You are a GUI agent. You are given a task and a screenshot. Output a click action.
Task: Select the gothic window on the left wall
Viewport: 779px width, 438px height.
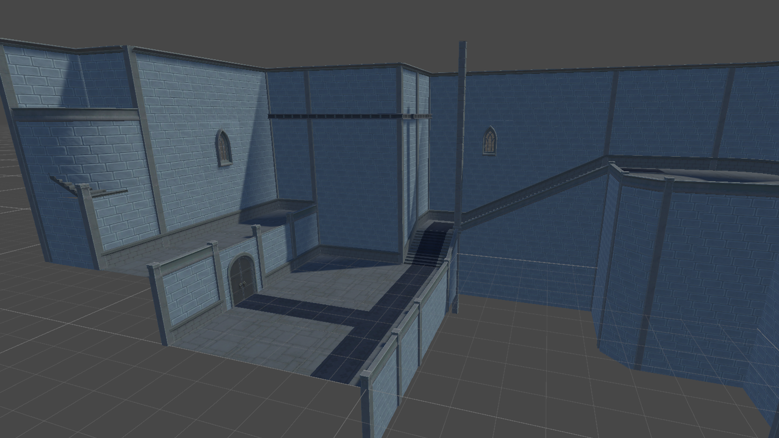pyautogui.click(x=224, y=148)
